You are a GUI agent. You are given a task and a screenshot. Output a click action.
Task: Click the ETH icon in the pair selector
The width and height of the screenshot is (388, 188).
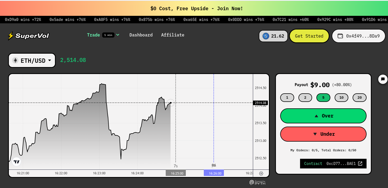click(x=15, y=60)
